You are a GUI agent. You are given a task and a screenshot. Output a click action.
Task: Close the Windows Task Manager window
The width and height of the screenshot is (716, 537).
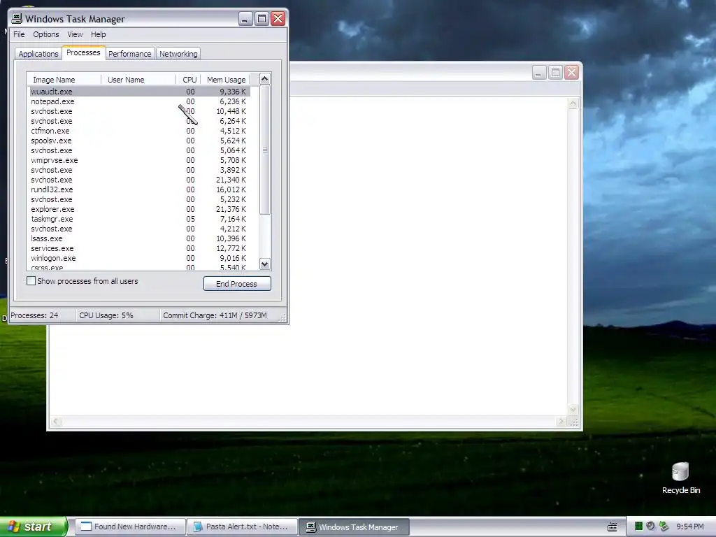[x=278, y=19]
